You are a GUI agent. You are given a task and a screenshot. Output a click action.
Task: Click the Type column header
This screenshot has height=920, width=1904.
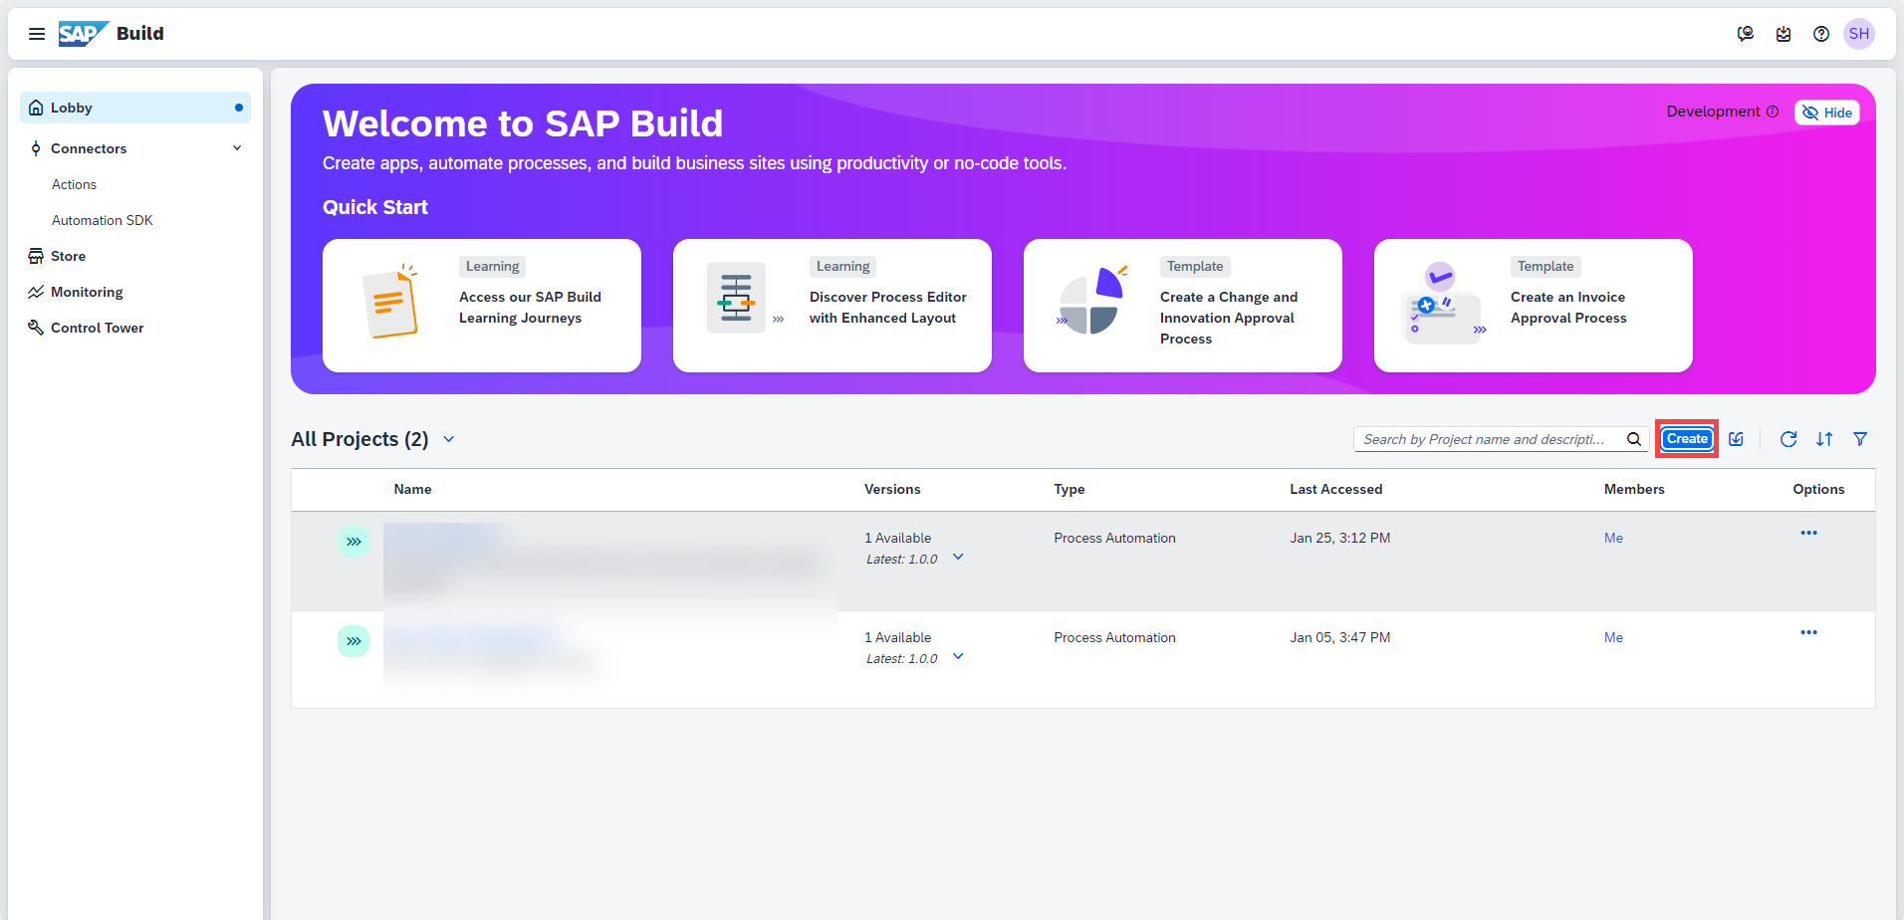pos(1070,489)
